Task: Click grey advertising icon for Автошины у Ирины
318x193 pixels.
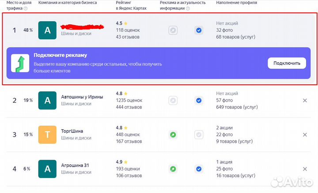Action: [173, 100]
